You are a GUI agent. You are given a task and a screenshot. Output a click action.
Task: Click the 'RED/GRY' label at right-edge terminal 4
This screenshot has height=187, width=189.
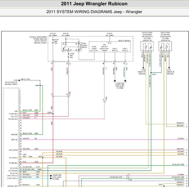tap(181, 149)
